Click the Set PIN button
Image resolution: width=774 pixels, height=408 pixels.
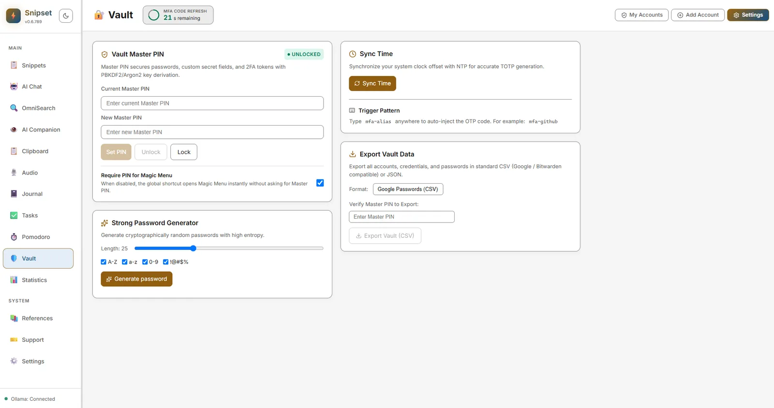(x=116, y=152)
